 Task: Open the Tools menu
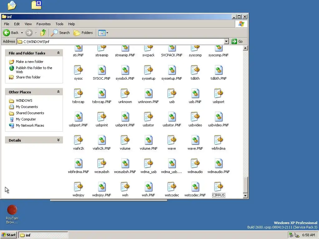click(60, 24)
